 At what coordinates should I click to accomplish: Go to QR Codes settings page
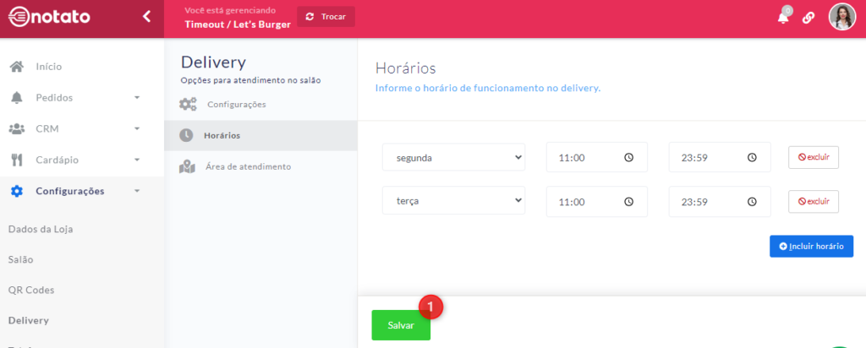tap(31, 290)
